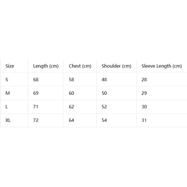Click chest value 58 in S row

pos(71,80)
